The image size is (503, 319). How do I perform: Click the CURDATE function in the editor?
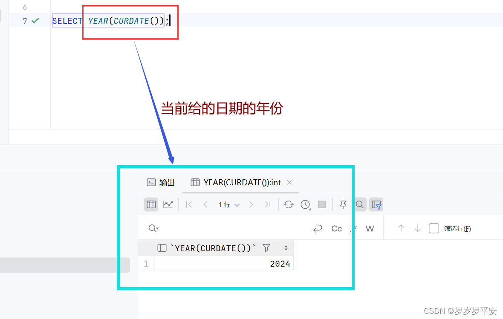(131, 21)
